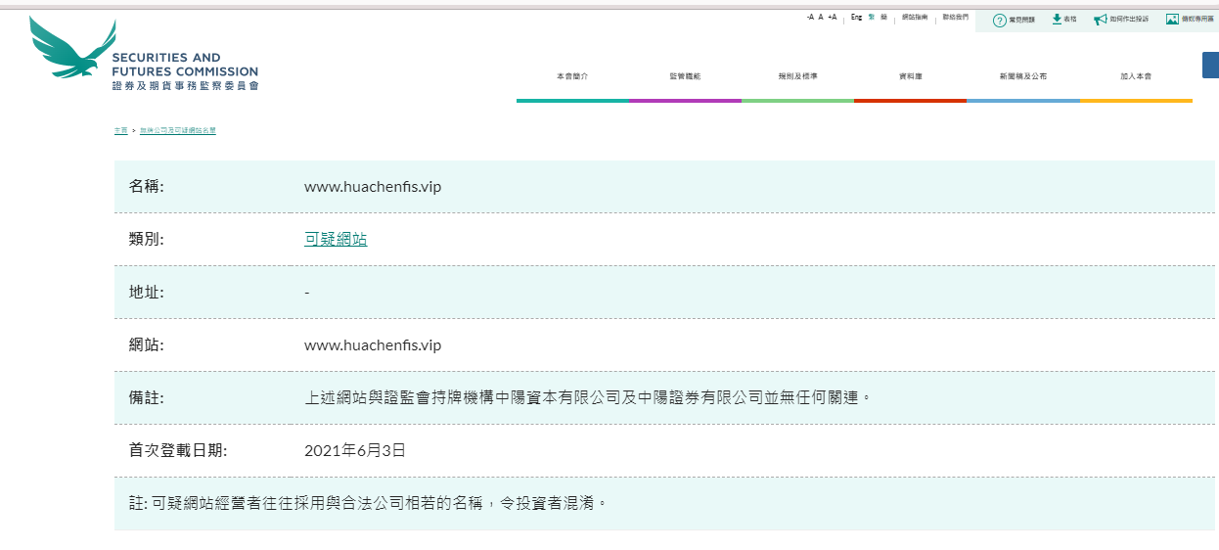Screen dimensions: 1219x550
Task: Open 資料庫 menu item
Action: coord(910,76)
